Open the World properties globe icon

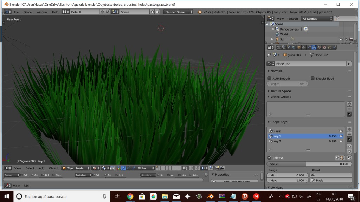pyautogui.click(x=293, y=47)
